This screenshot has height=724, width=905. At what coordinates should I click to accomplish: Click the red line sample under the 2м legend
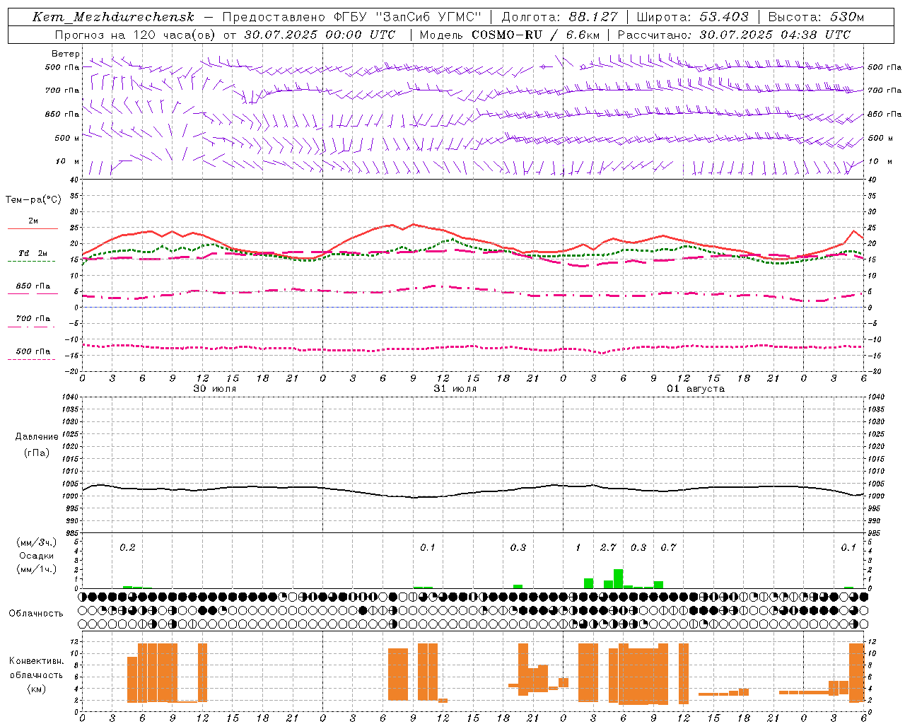point(33,229)
